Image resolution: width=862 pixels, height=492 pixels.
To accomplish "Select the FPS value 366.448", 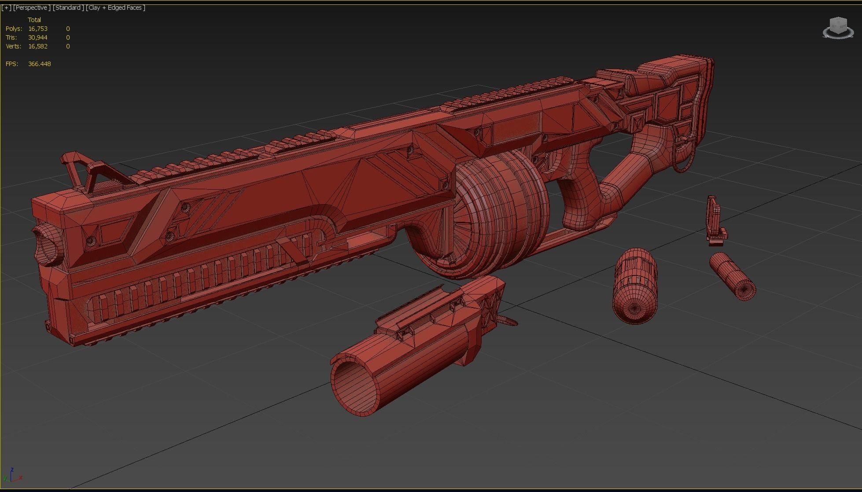I will 39,64.
